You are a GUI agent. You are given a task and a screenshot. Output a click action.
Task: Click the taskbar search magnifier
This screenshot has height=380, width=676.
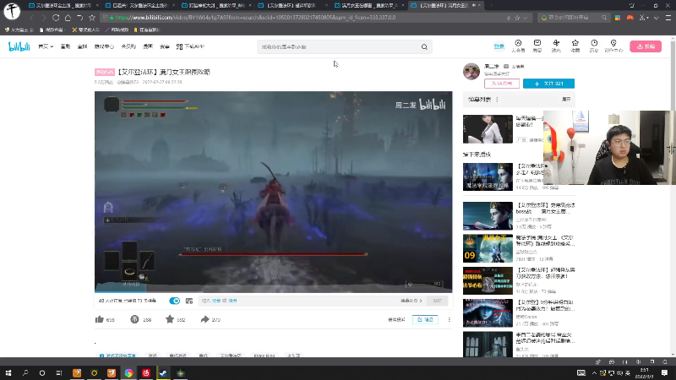pos(25,372)
